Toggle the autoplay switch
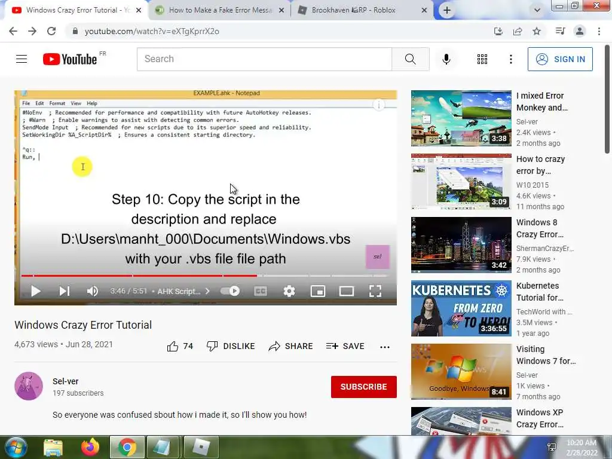 [x=230, y=291]
